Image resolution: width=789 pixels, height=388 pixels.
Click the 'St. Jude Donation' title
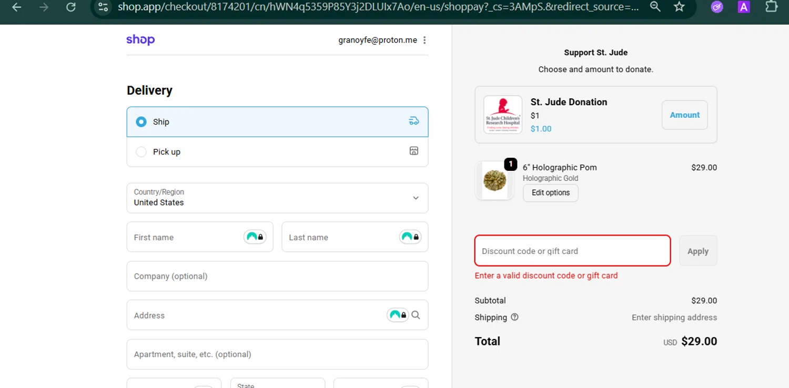tap(569, 102)
